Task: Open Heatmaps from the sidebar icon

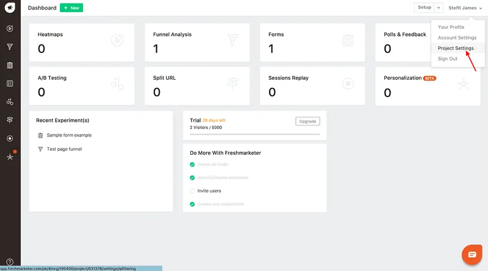Action: pos(10,29)
